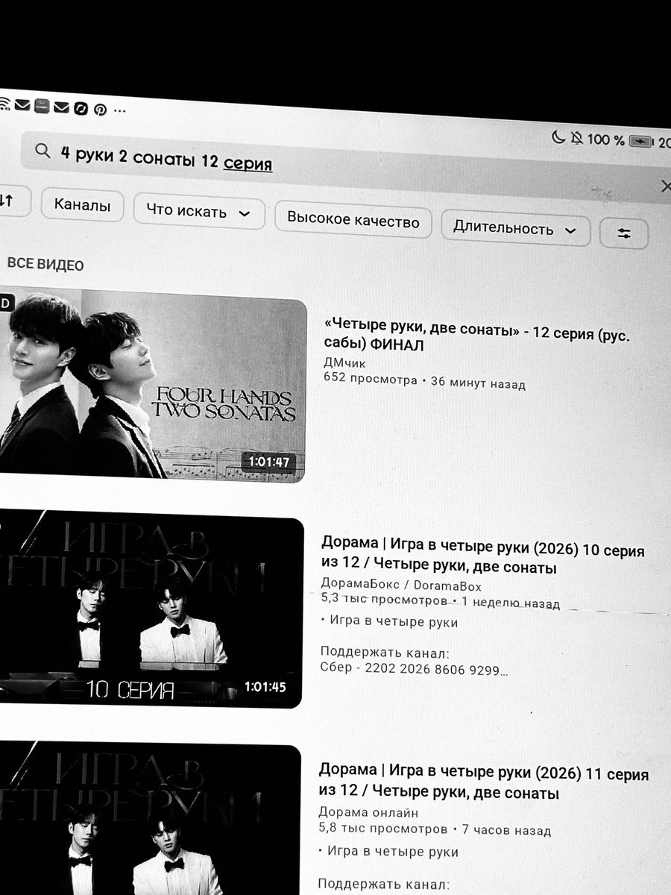Open the Дорама онлайн channel
The height and width of the screenshot is (895, 671).
(368, 812)
